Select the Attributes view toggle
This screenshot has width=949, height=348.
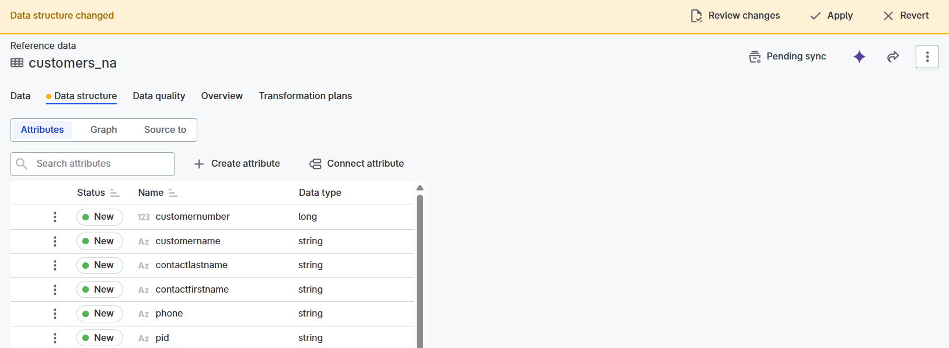42,130
